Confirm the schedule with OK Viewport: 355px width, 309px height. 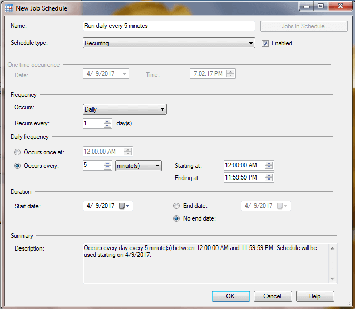[x=231, y=296]
